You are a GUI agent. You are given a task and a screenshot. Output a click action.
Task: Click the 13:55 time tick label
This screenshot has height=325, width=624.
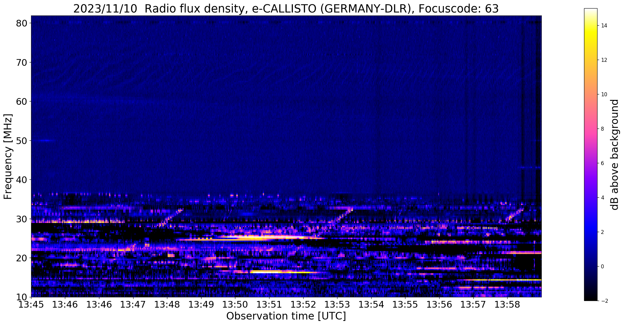(405, 304)
